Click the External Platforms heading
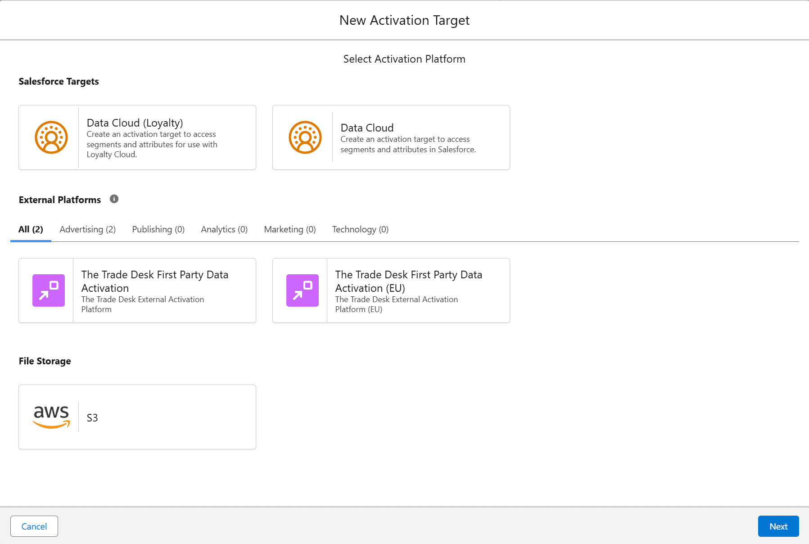The width and height of the screenshot is (809, 544). point(60,200)
